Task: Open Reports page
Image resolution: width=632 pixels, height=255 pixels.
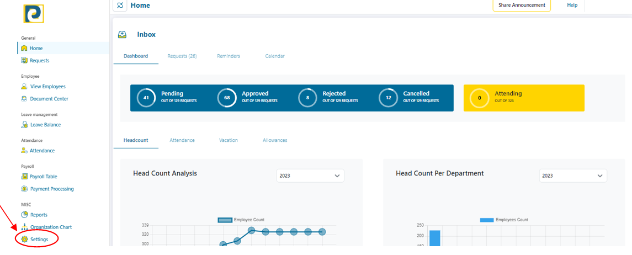Action: pyautogui.click(x=39, y=215)
